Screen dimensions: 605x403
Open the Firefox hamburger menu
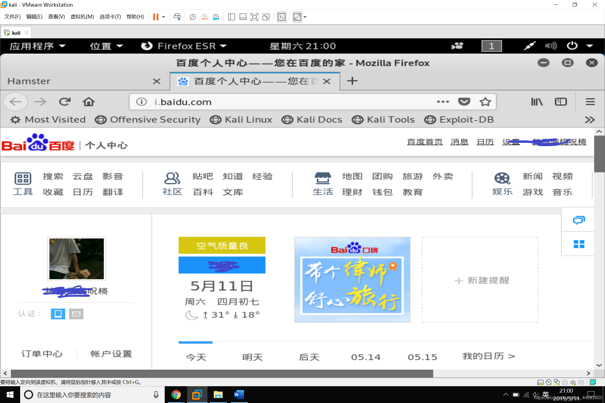coord(590,102)
